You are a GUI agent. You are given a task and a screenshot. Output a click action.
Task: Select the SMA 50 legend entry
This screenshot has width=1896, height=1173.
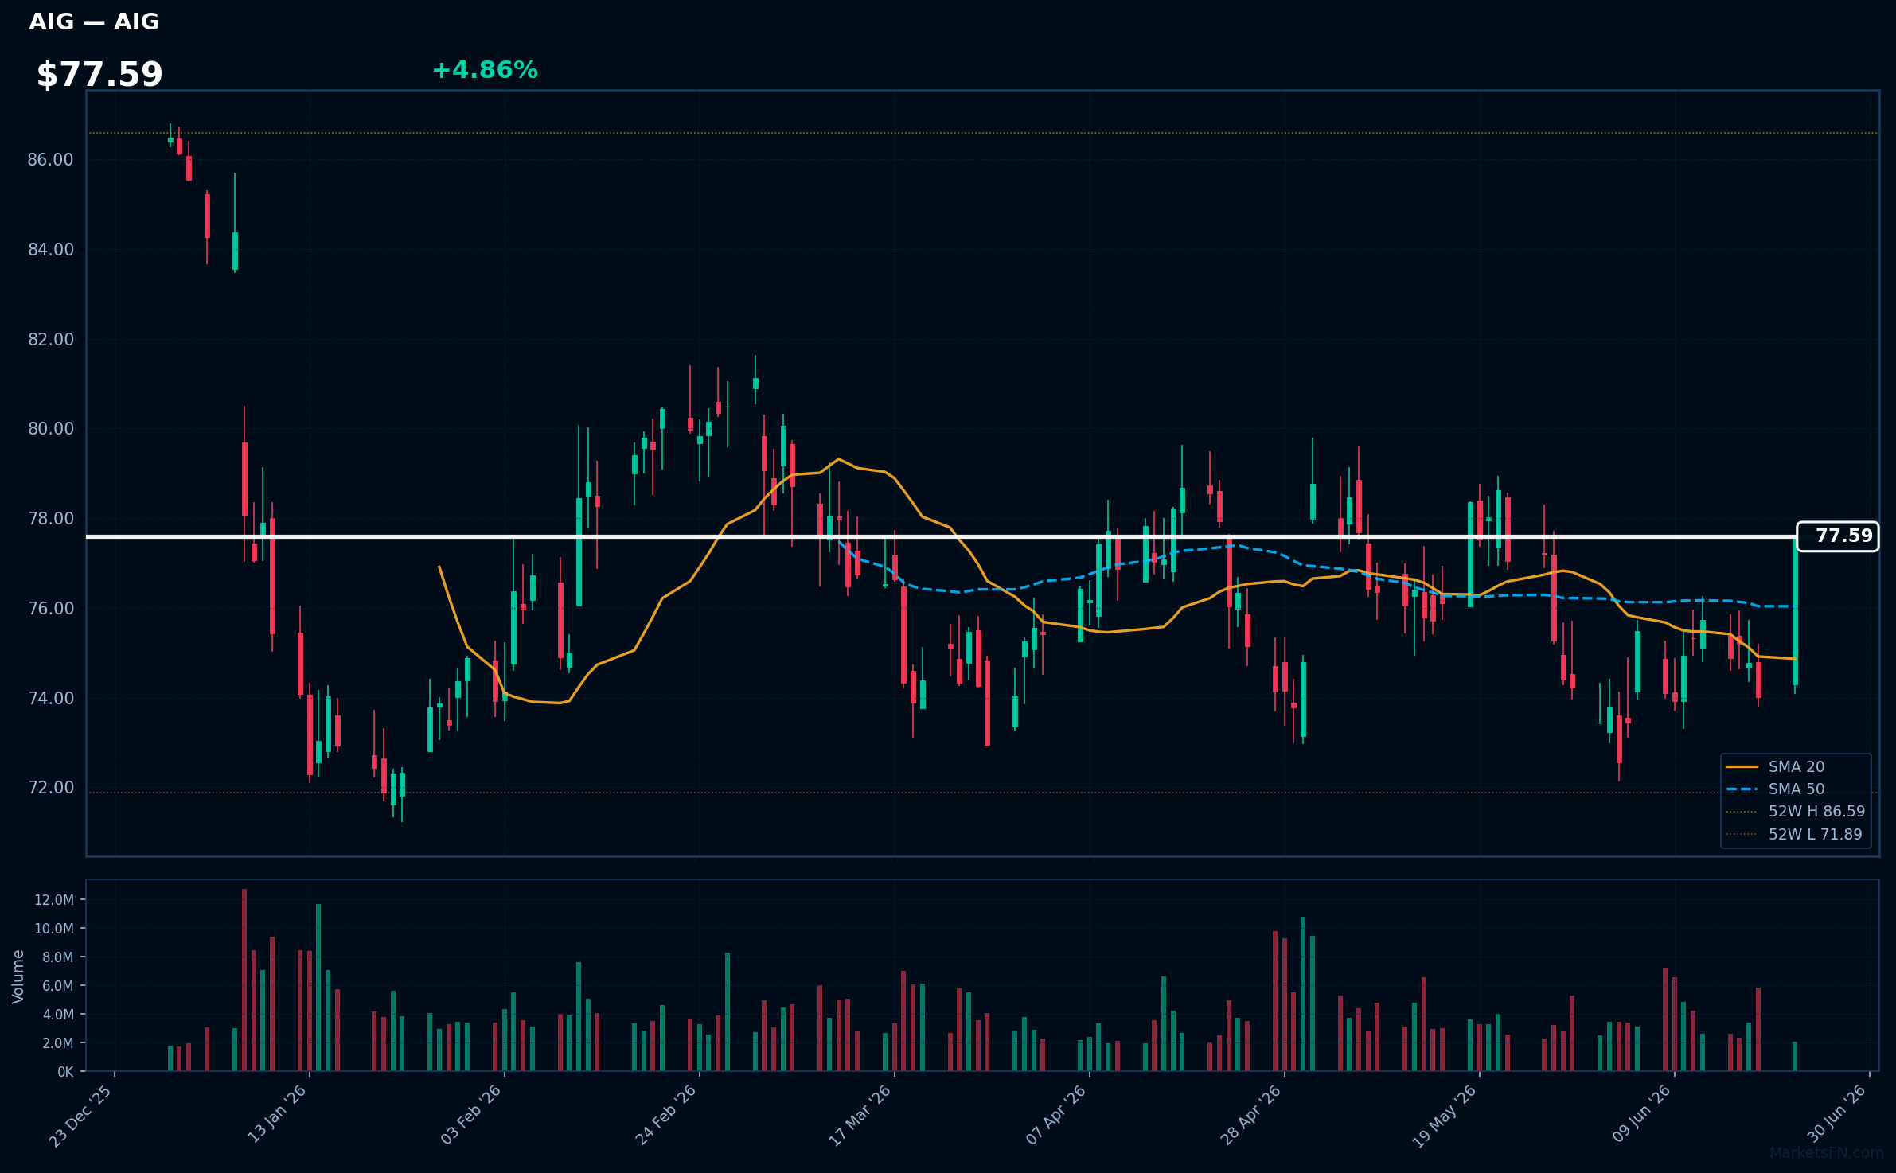(1775, 789)
